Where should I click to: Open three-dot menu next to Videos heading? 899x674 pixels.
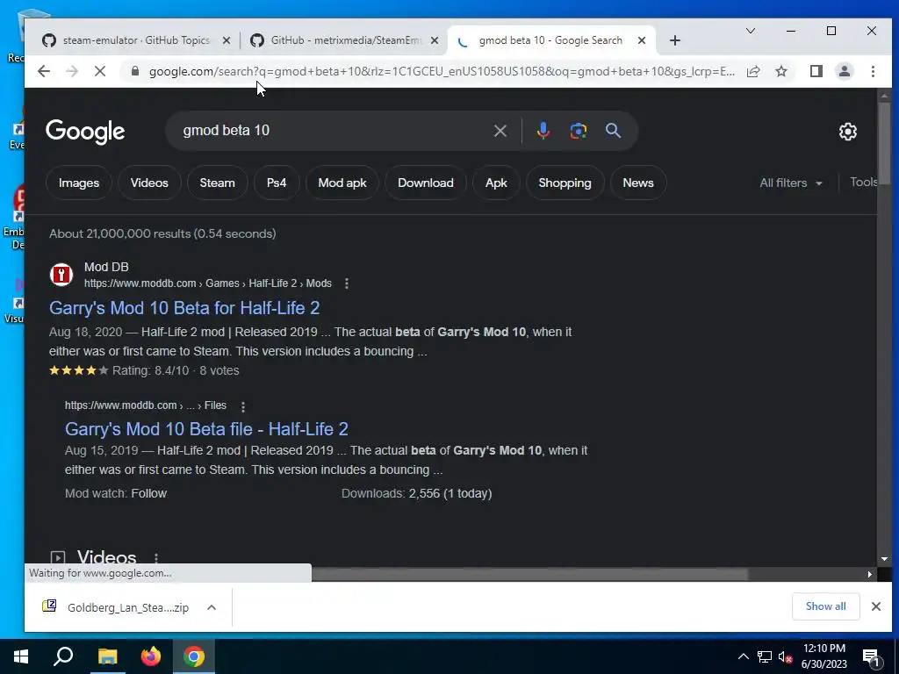click(156, 557)
